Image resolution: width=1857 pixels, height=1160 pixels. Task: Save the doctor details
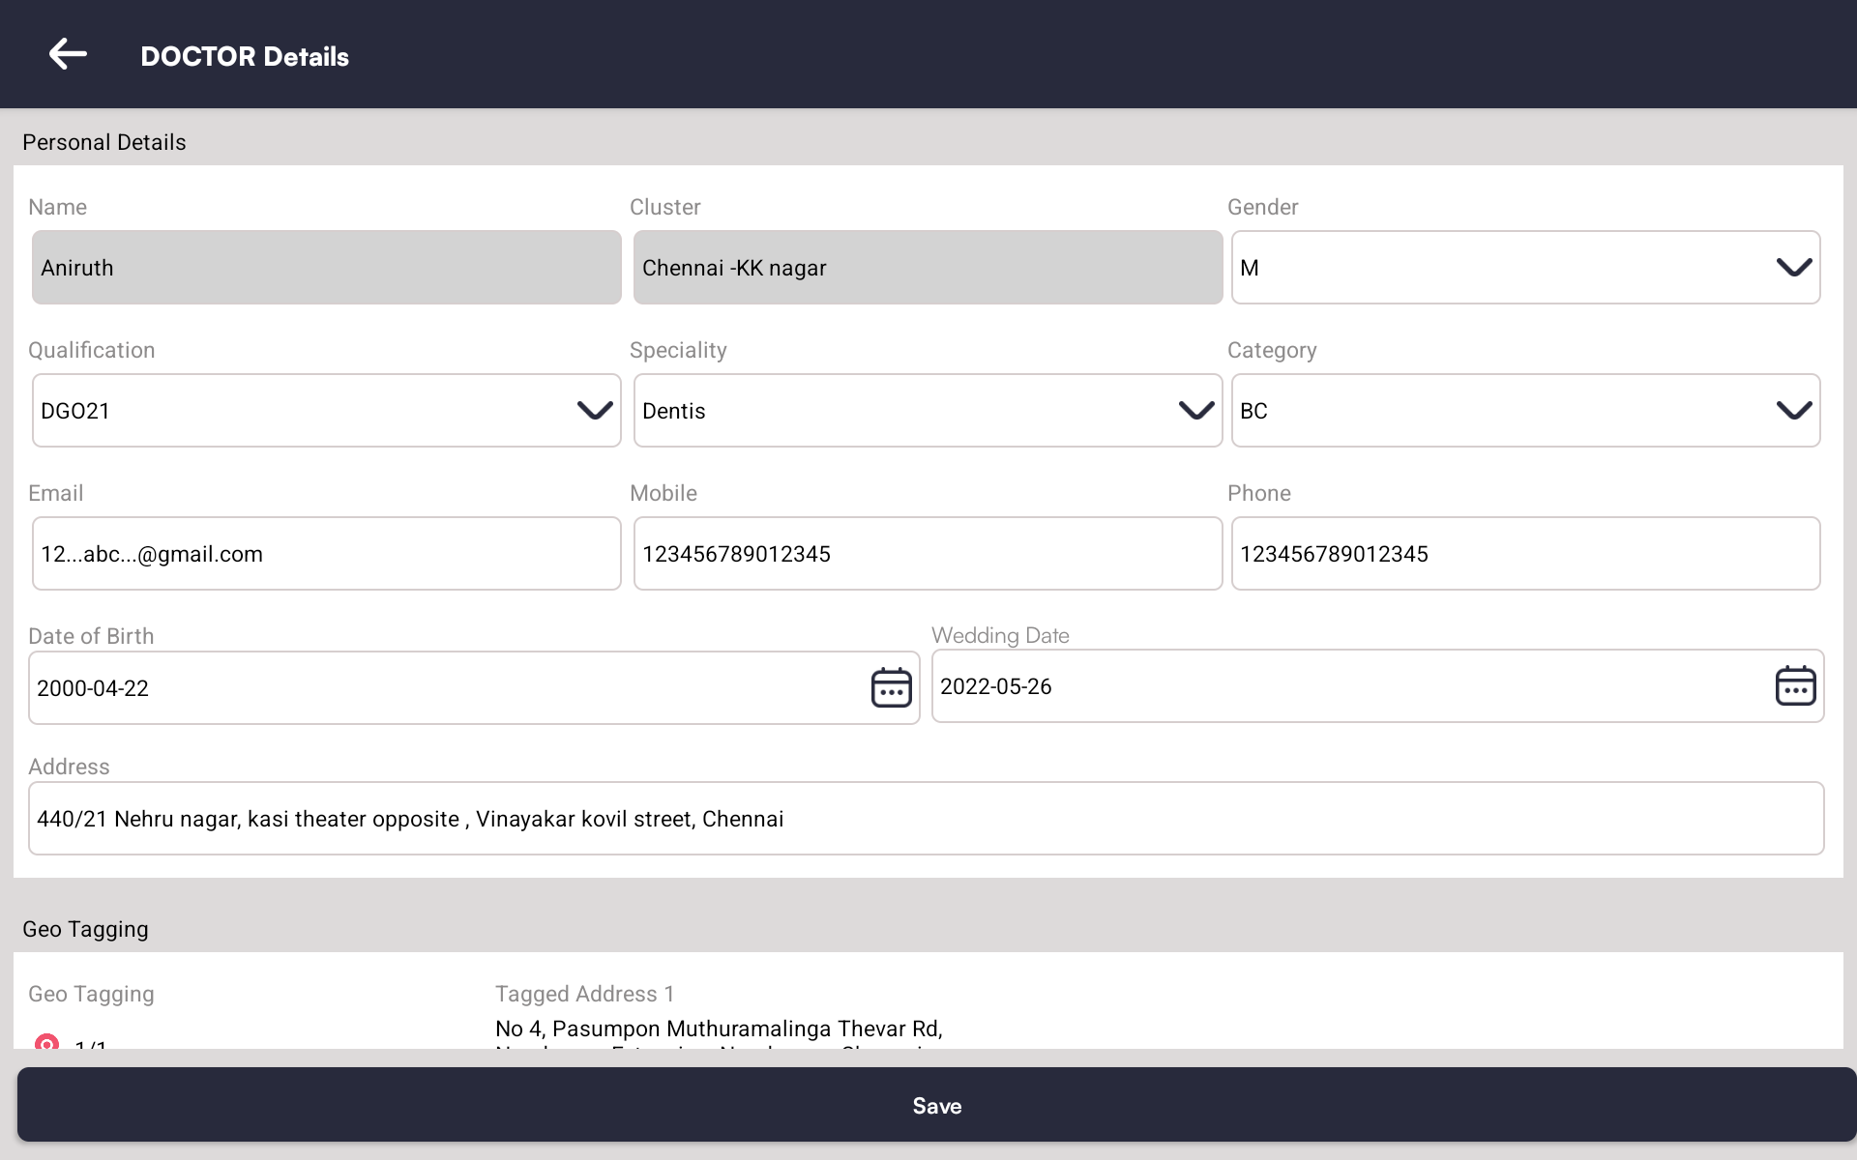(x=936, y=1105)
